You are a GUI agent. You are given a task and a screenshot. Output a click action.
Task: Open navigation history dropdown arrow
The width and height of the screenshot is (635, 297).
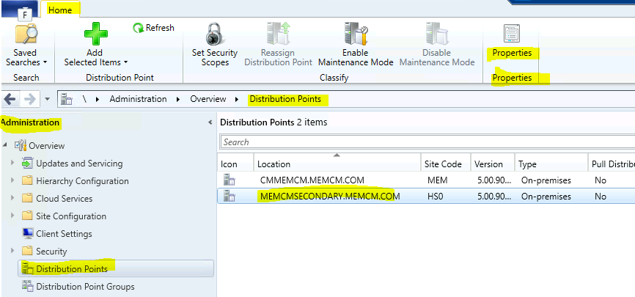(48, 99)
